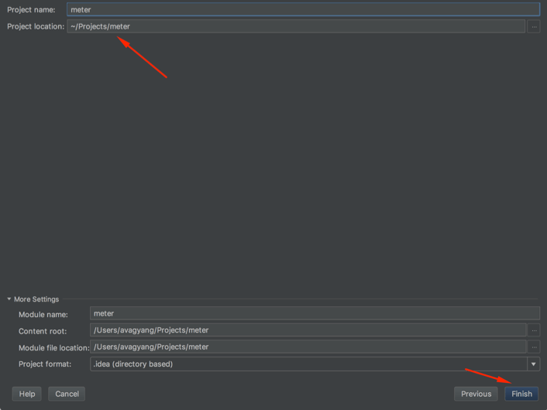Click the "Project location:" label
Screen dimensions: 547x410
pyautogui.click(x=36, y=26)
